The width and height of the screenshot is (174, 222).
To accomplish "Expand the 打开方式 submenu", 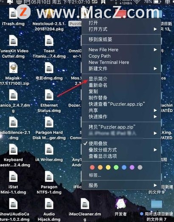I will click(x=121, y=29).
